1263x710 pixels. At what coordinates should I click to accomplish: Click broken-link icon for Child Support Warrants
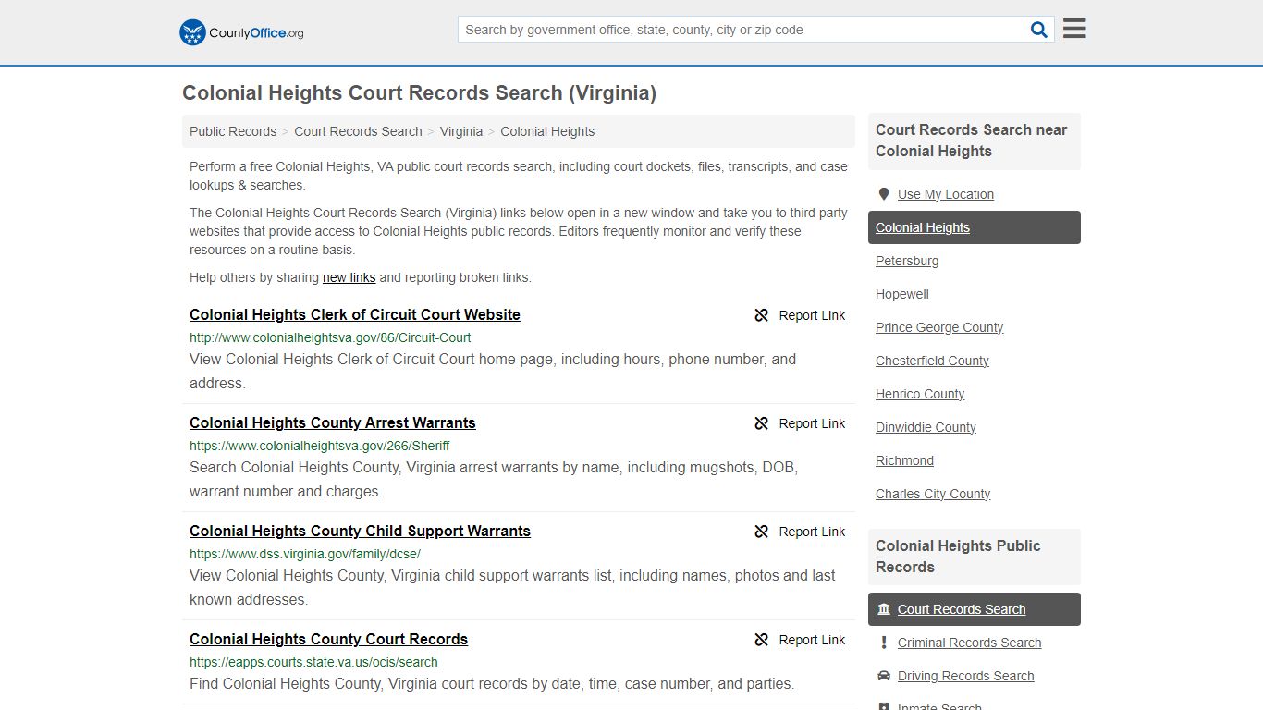point(762,532)
